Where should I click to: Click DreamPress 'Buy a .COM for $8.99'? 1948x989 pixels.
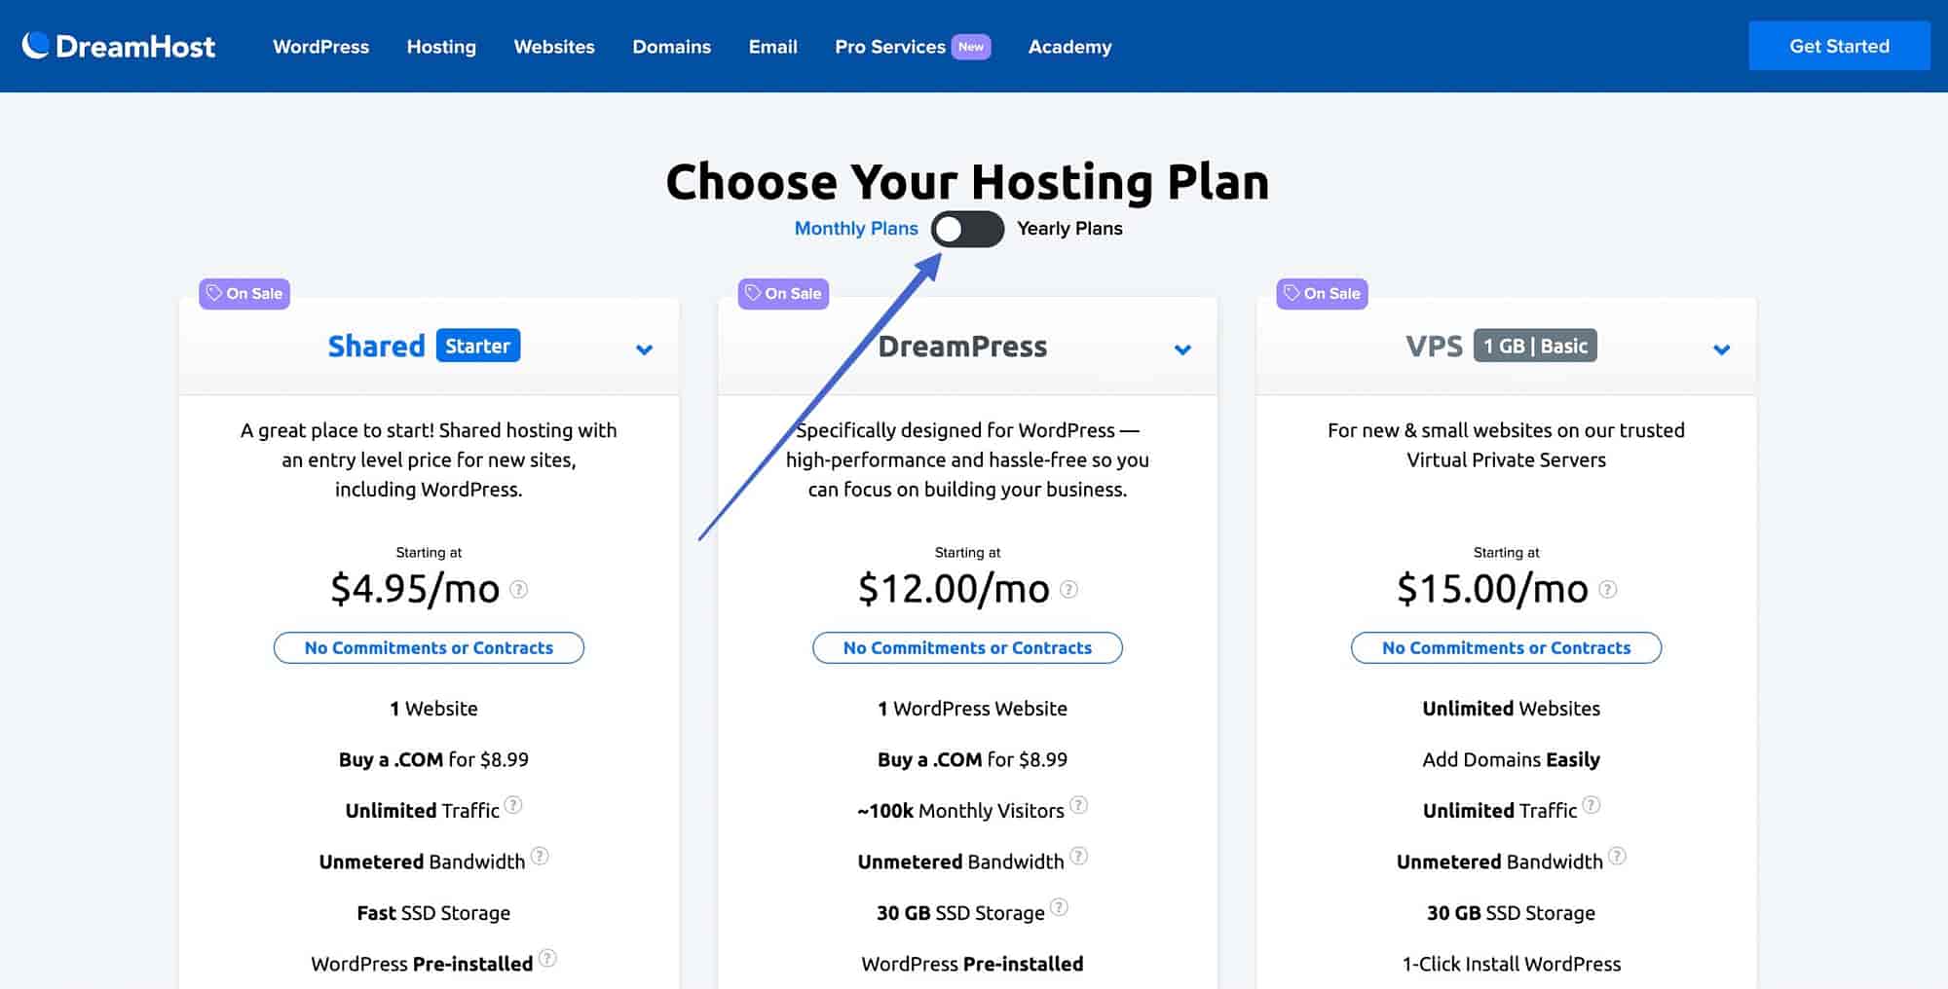[972, 759]
